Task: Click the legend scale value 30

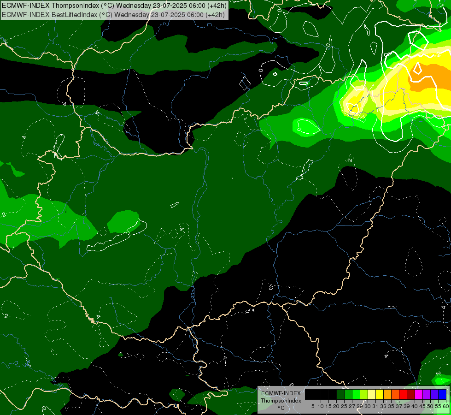Action: coord(368,406)
